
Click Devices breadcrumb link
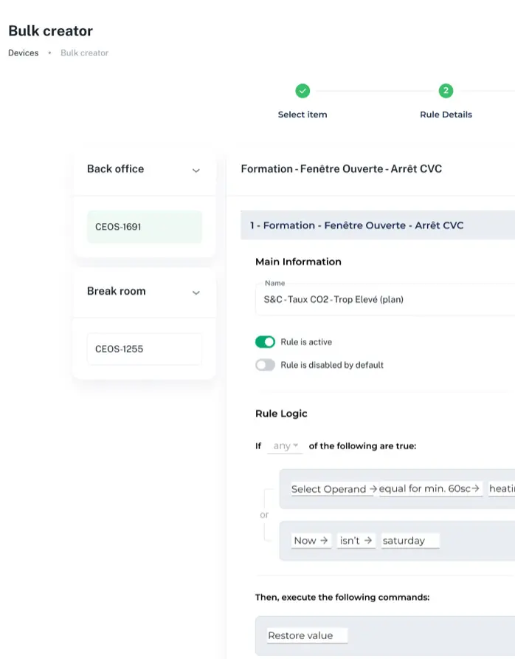tap(23, 53)
